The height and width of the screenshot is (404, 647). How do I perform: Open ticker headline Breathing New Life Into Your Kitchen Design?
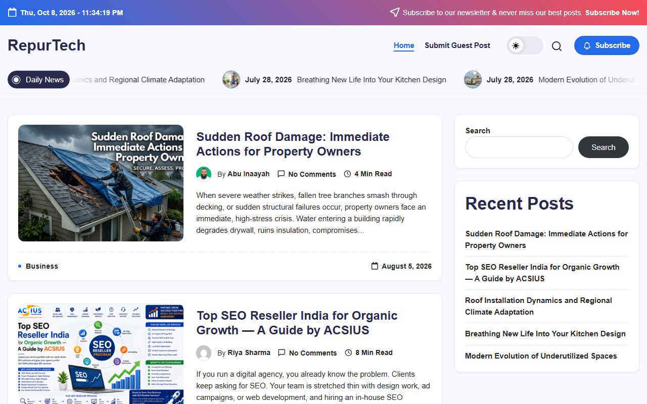[x=372, y=80]
